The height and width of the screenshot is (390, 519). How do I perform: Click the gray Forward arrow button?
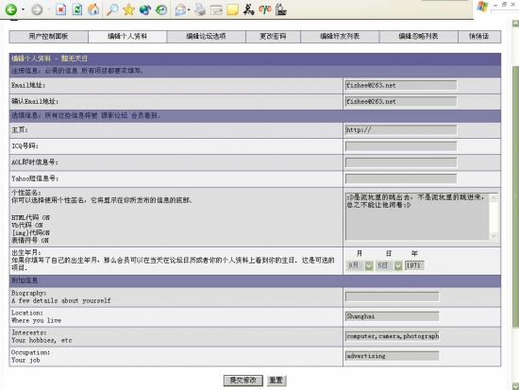[x=37, y=9]
